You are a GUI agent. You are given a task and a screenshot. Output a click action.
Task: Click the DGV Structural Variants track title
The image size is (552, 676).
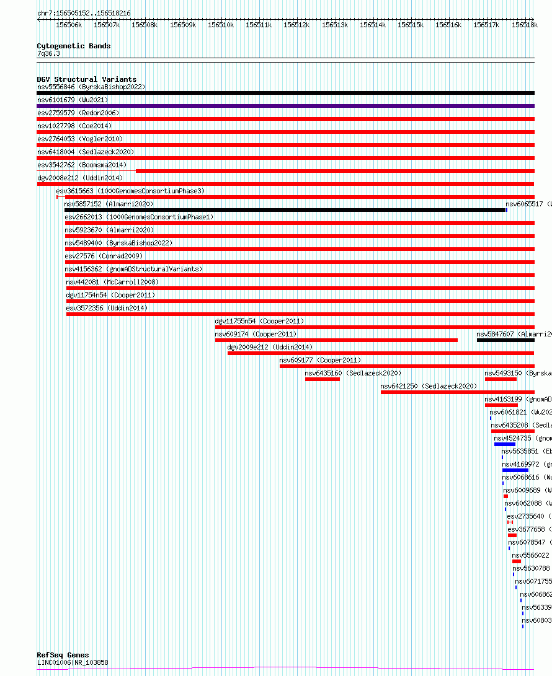(x=87, y=79)
